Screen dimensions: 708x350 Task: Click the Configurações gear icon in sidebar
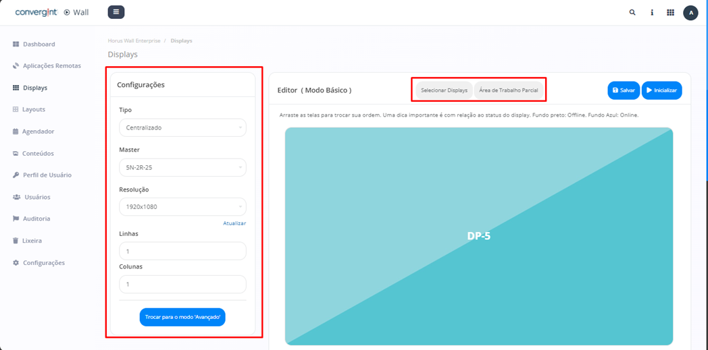(16, 263)
